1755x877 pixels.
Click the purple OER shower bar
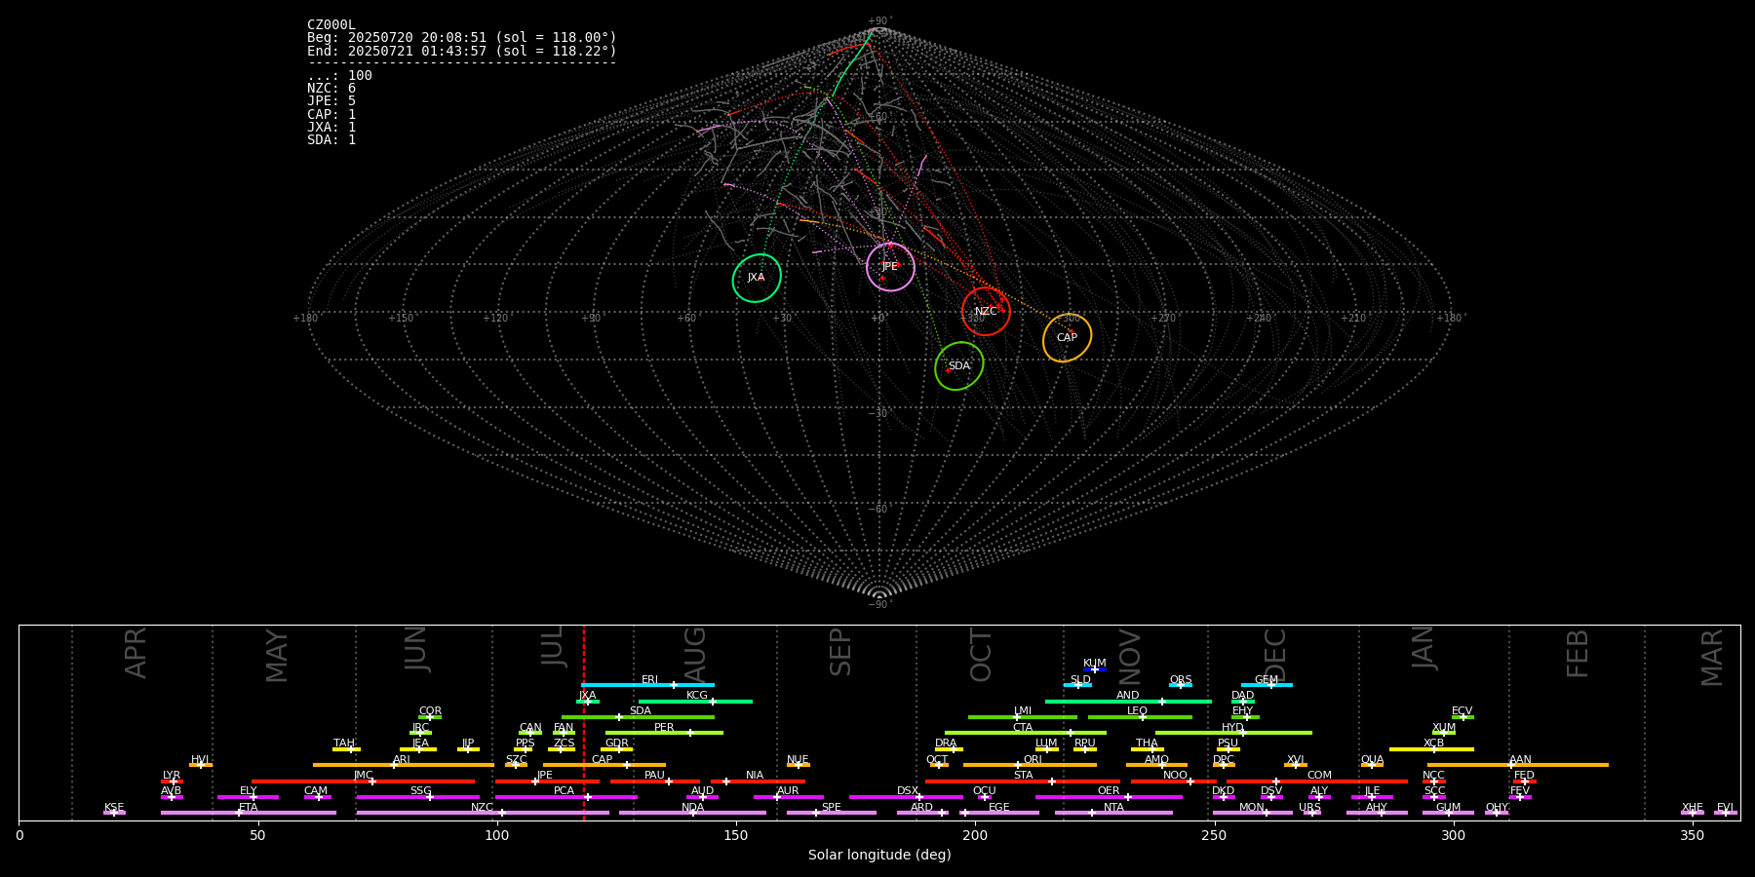tap(1109, 797)
